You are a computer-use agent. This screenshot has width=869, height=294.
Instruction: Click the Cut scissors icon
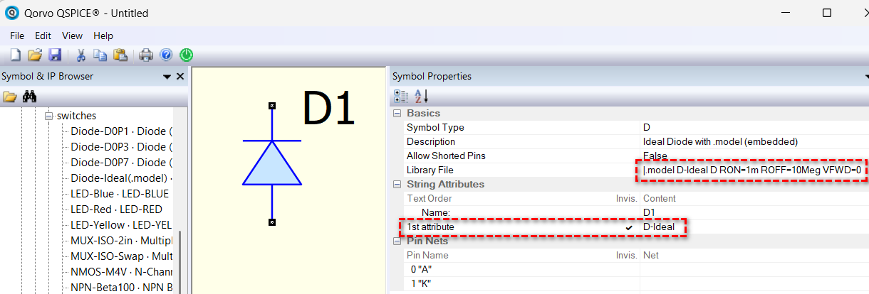coord(80,55)
